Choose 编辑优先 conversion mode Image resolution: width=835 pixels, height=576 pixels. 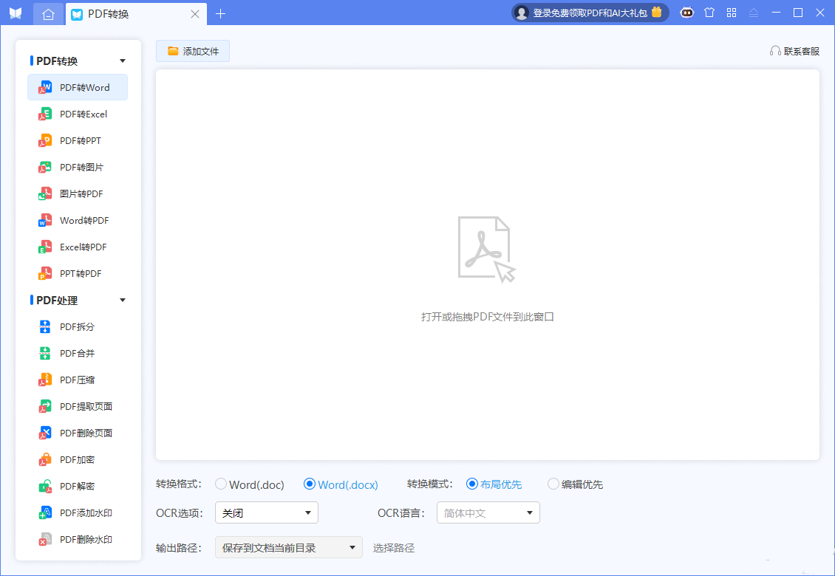point(575,484)
